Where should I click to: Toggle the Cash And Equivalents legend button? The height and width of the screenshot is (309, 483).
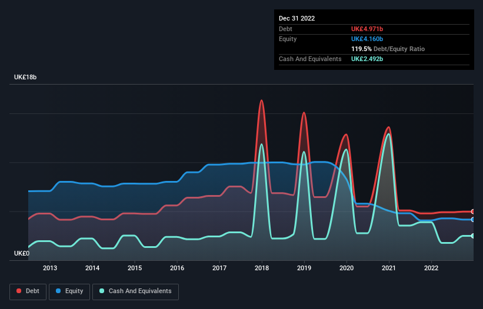[x=135, y=291]
